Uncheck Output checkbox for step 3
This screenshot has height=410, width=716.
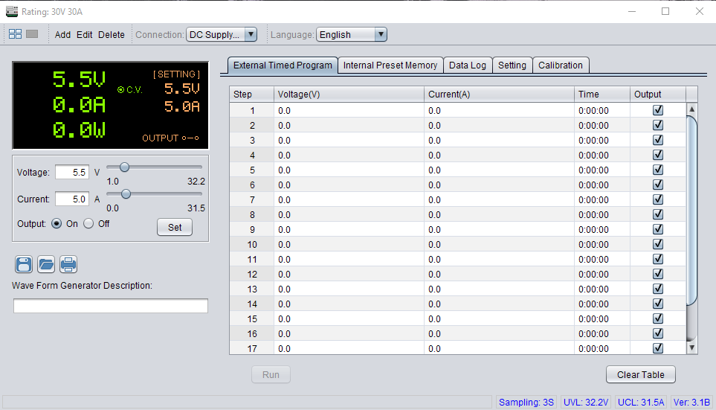click(658, 140)
